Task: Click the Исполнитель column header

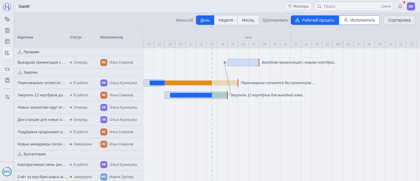Action: (112, 37)
